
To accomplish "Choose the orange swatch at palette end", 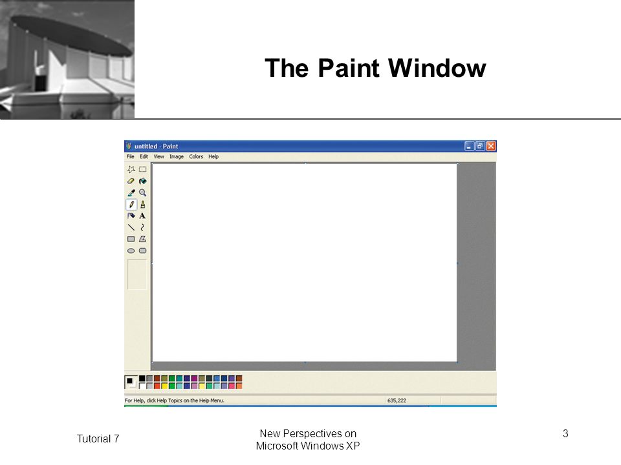I will pyautogui.click(x=239, y=386).
